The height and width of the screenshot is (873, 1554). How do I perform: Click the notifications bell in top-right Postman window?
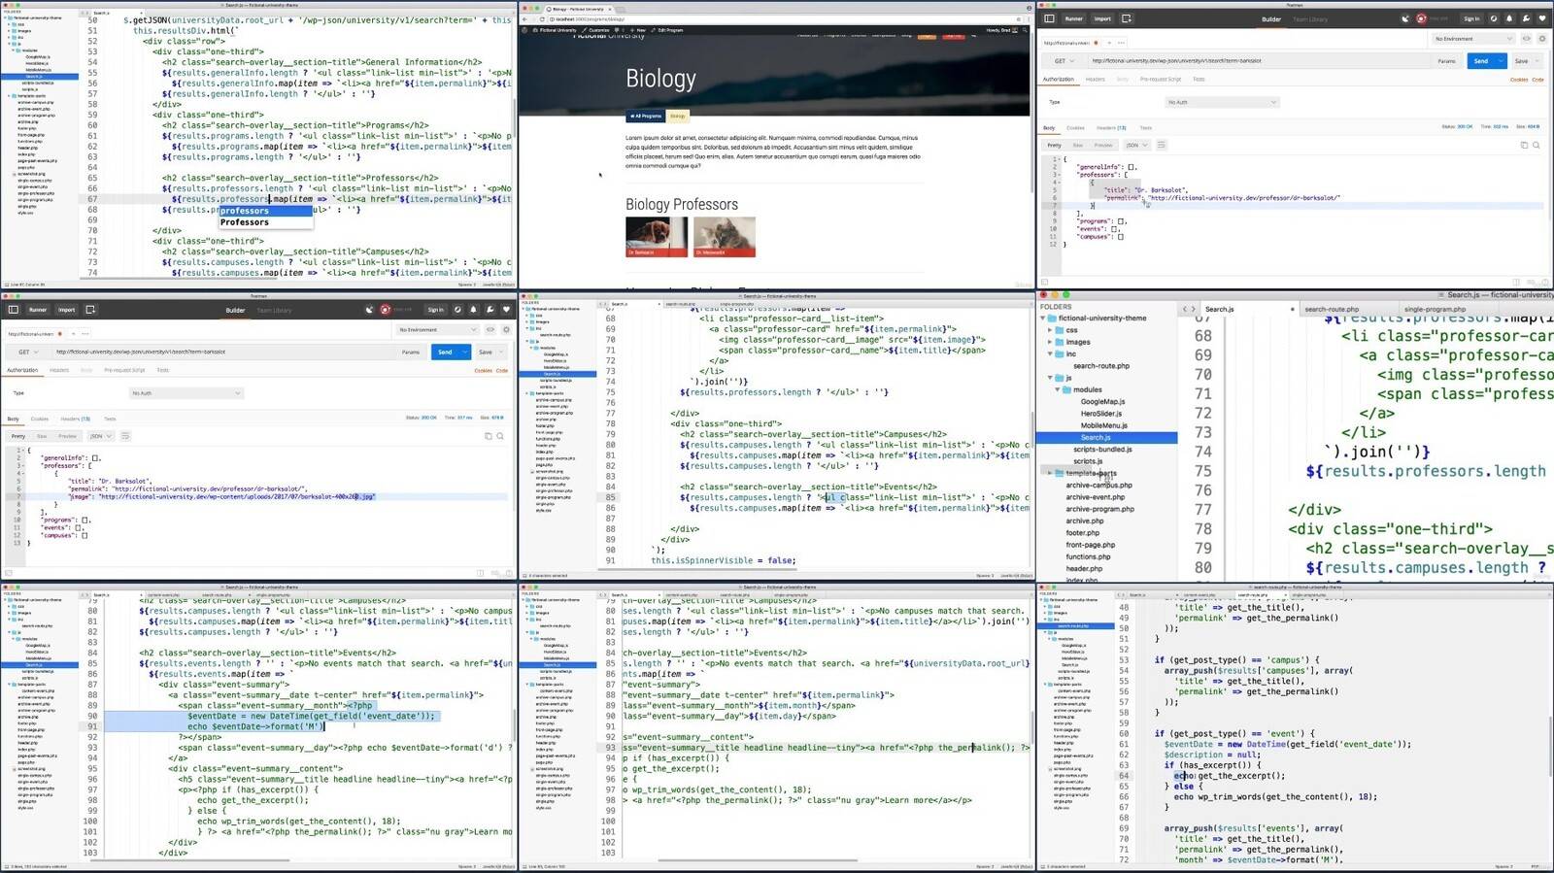click(x=1509, y=18)
